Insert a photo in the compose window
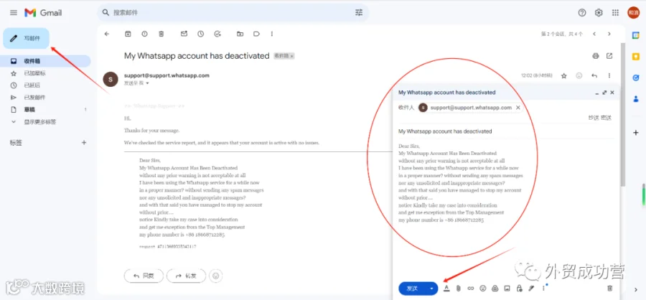 507,289
